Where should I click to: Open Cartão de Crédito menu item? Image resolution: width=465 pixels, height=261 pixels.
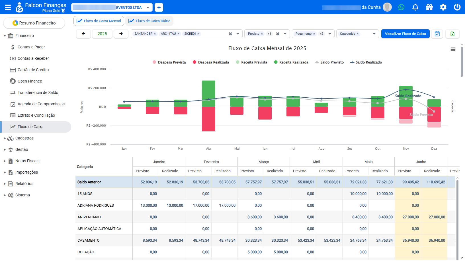pos(33,70)
